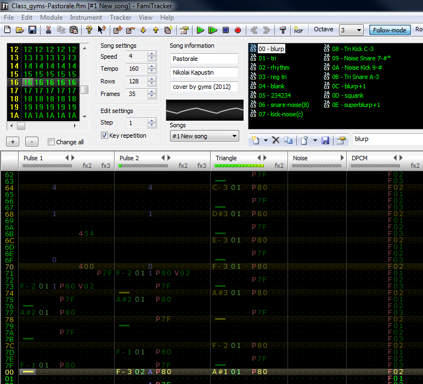Select instrument 0E - superblurp+1
This screenshot has height=384, width=423.
coord(356,105)
